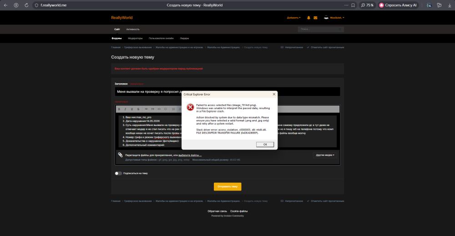The image size is (455, 236).
Task: Click Ask Alice AI button
Action: coord(398,5)
